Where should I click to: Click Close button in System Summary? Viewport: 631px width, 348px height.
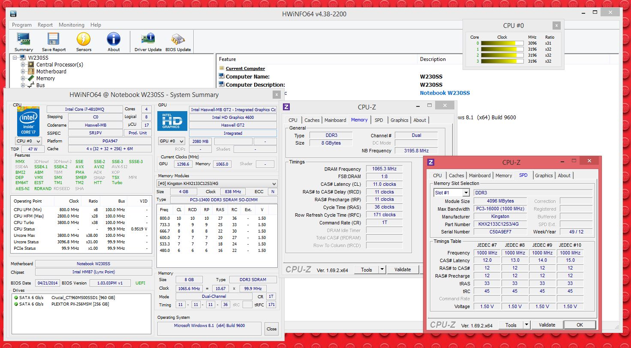(272, 329)
